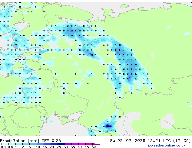Click the "11" precipitation value on the map
Screen dimensions: 192x148
(x=72, y=36)
